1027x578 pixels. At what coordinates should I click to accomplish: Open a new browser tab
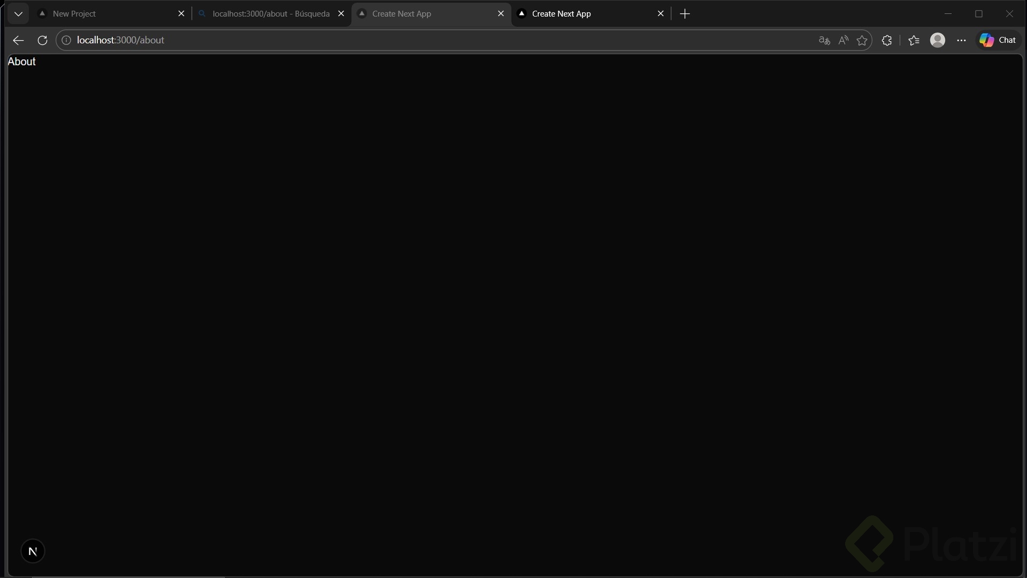[x=685, y=14]
